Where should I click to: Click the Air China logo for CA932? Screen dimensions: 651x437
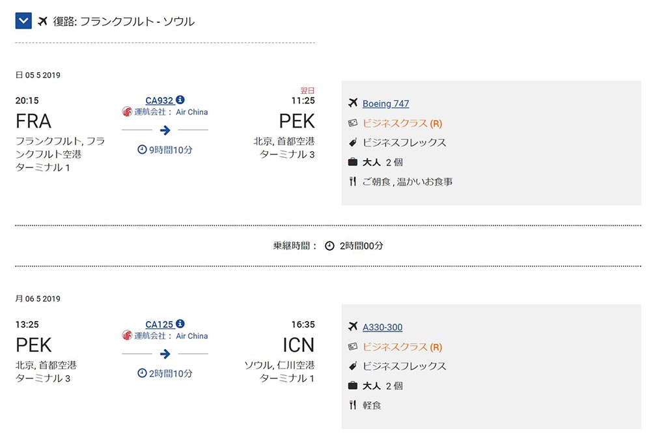point(127,112)
